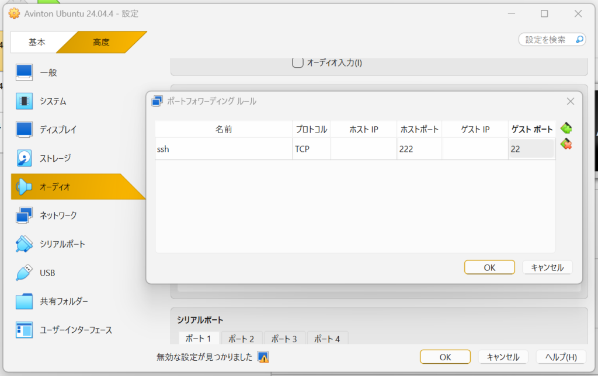This screenshot has height=376, width=598.
Task: Click the ゲスト IP column header
Action: [475, 129]
